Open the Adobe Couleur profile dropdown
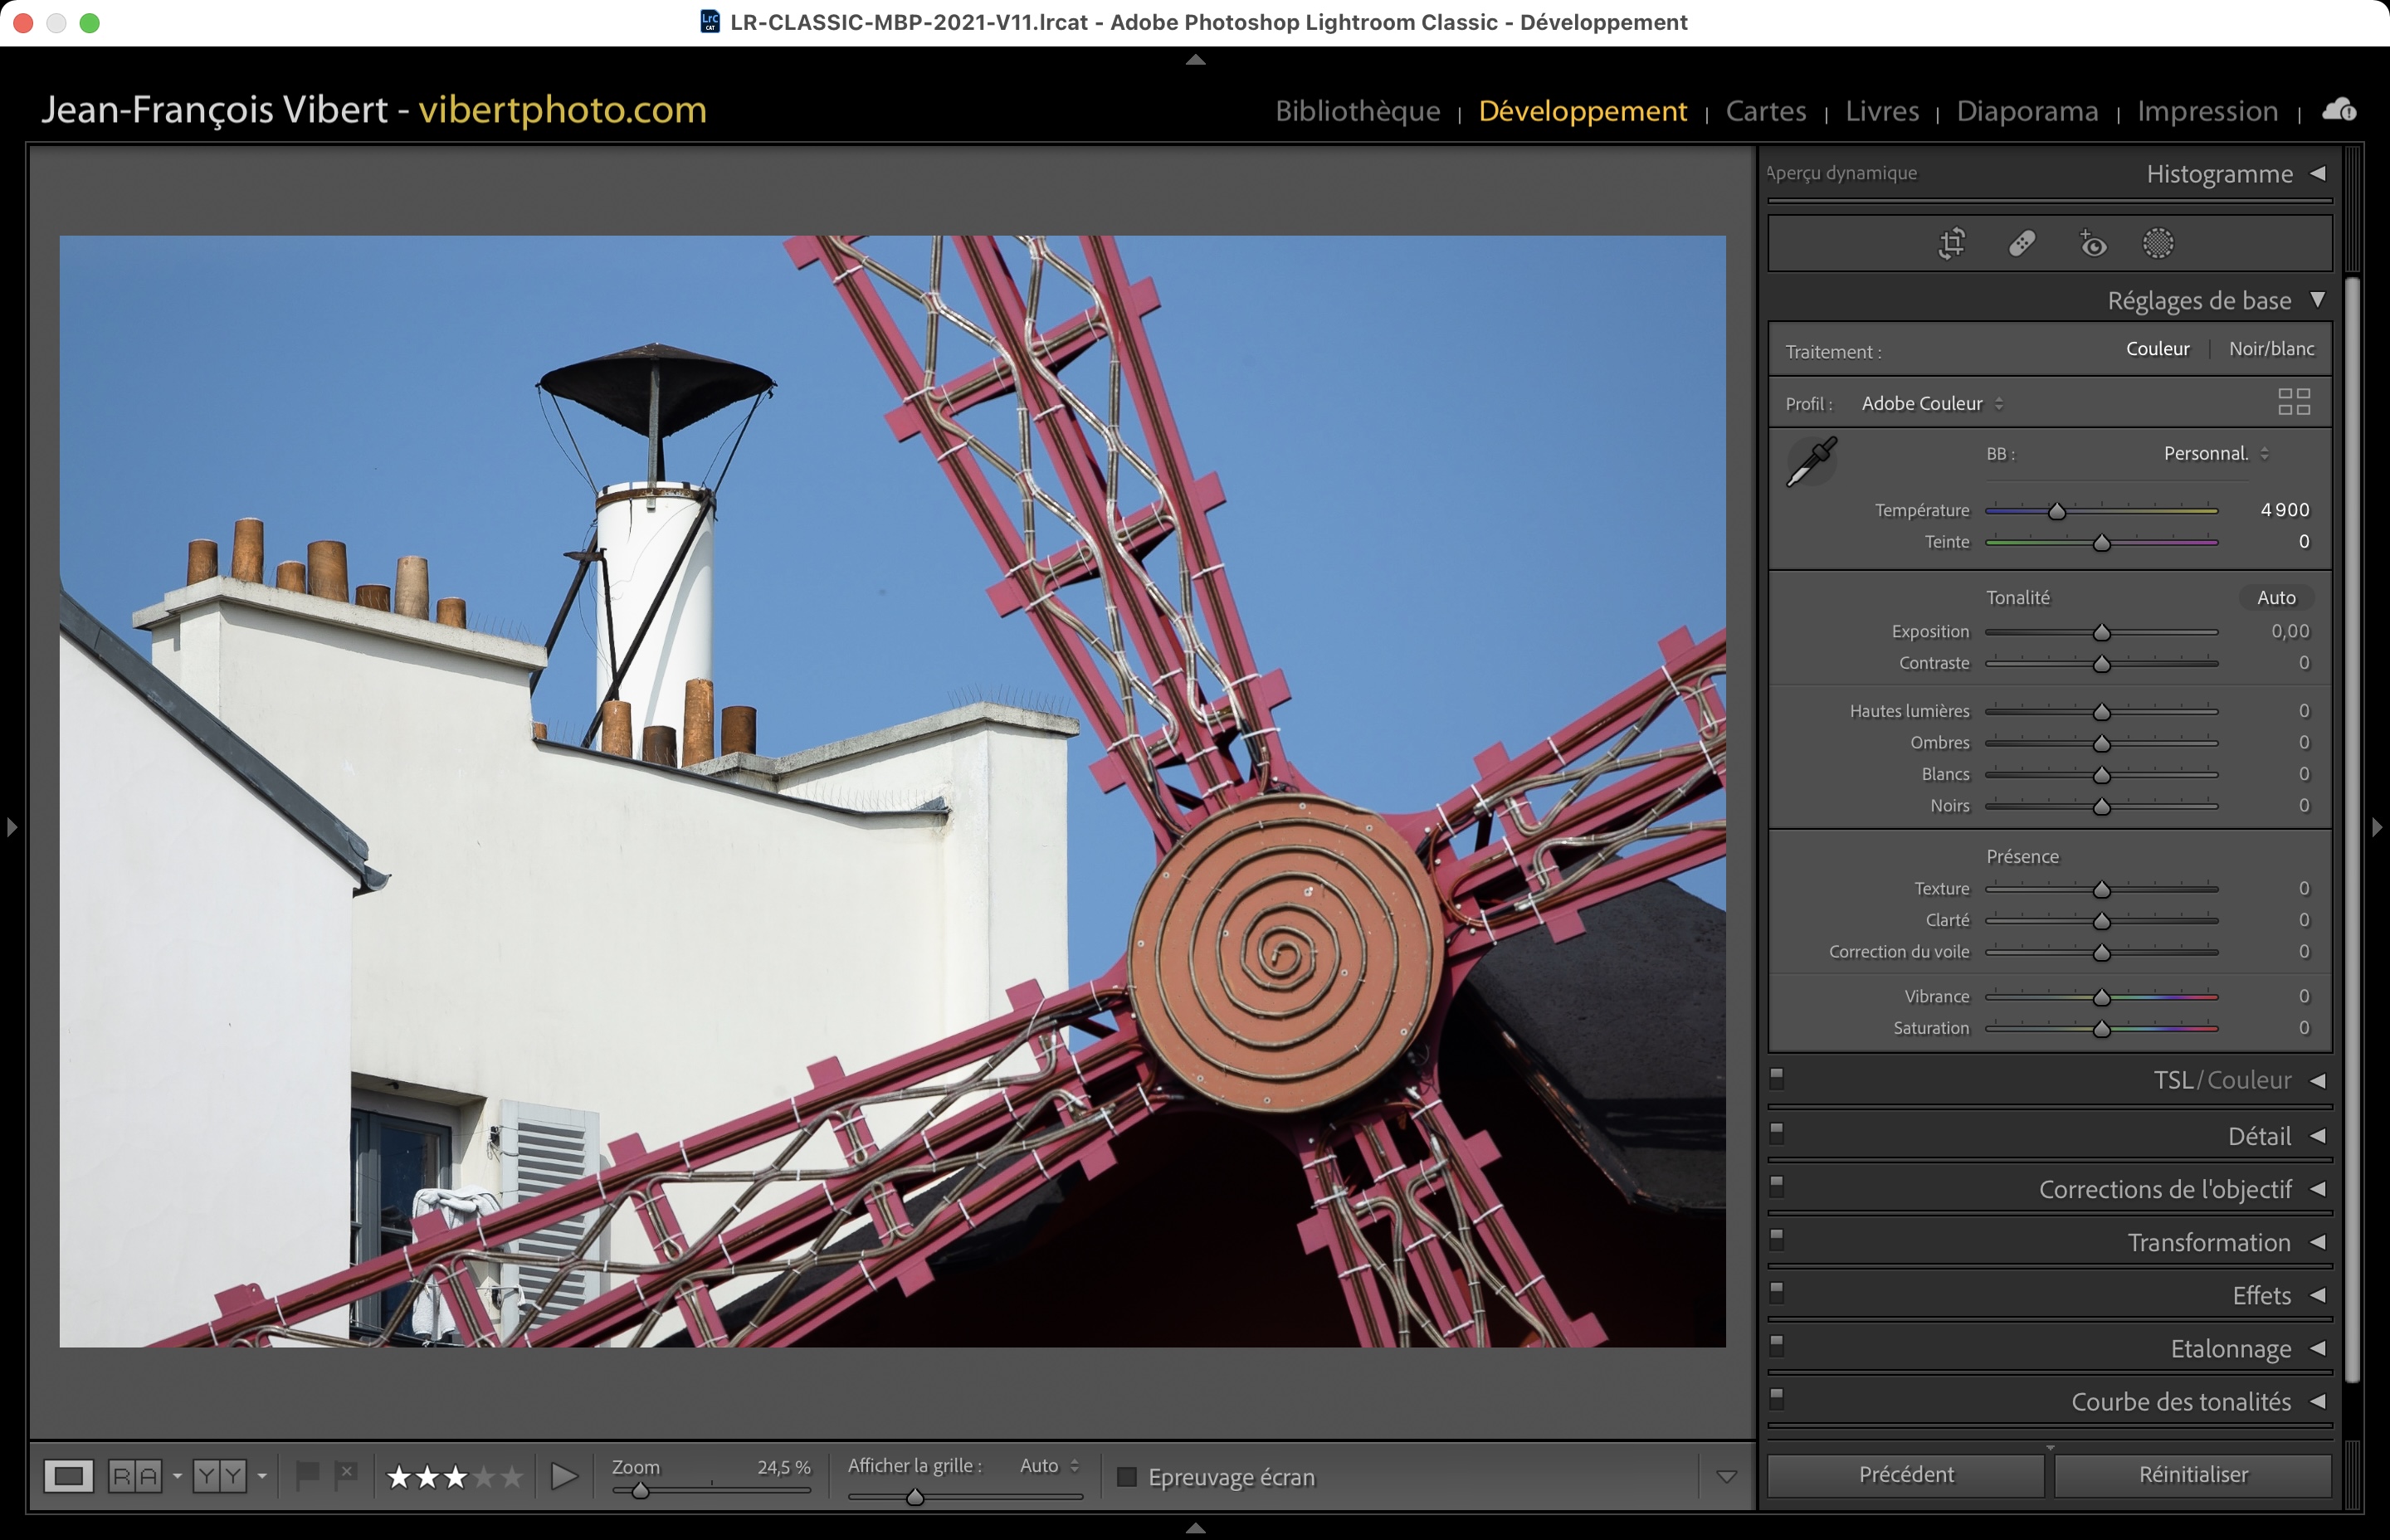 coord(1932,403)
